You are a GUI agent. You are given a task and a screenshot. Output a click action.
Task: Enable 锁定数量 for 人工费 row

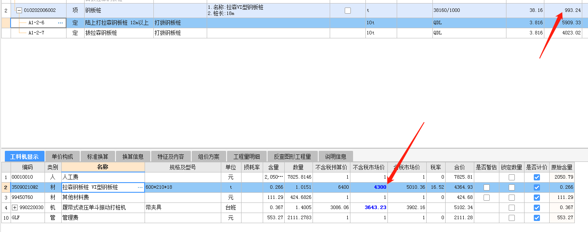pyautogui.click(x=512, y=177)
